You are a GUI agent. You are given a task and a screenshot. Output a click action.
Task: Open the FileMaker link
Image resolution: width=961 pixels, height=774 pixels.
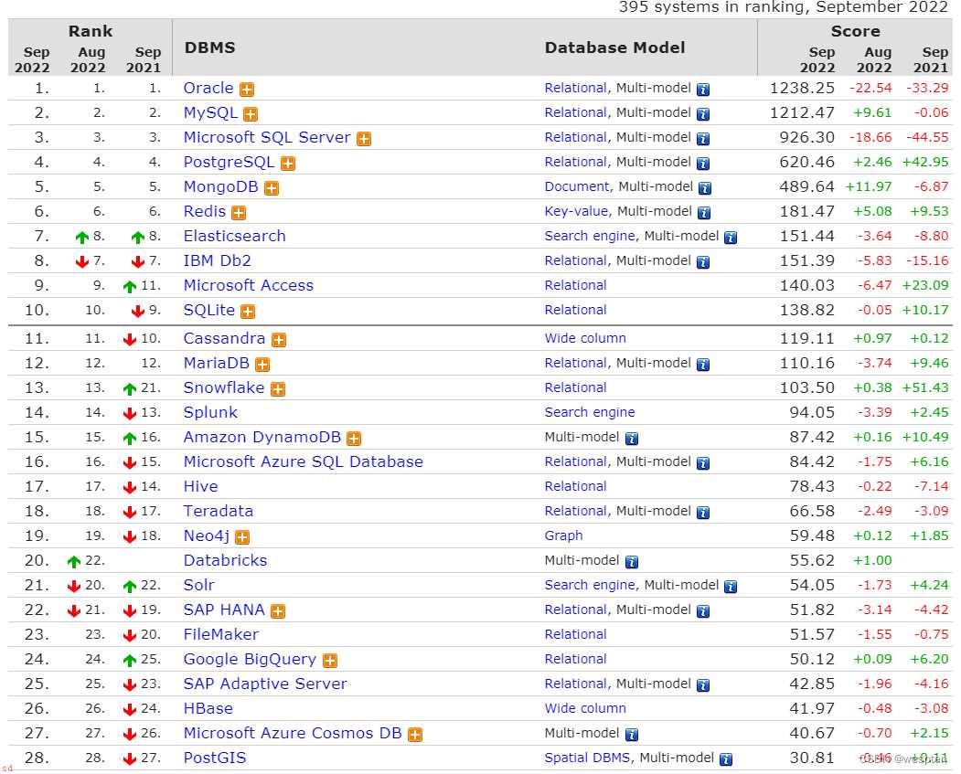tap(221, 634)
